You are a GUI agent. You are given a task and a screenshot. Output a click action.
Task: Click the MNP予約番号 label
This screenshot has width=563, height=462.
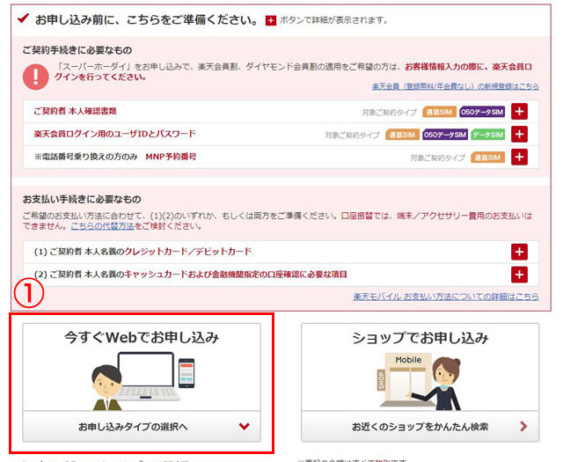tap(171, 157)
